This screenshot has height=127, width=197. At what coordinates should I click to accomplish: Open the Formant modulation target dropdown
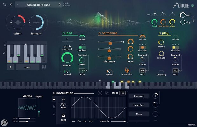coord(139,96)
